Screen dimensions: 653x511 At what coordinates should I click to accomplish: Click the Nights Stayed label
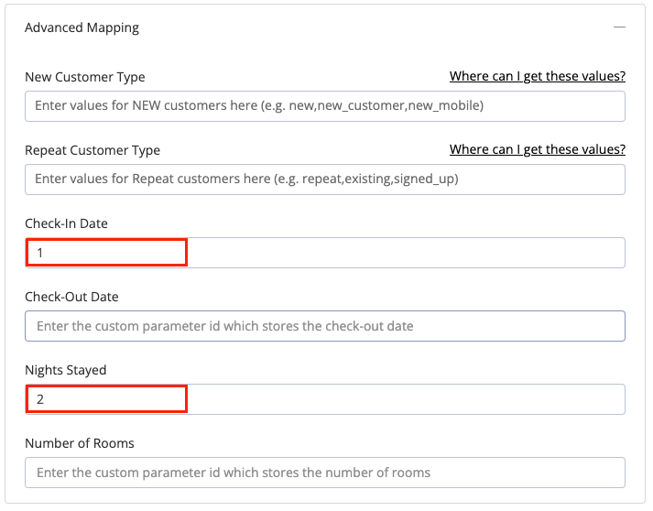click(66, 370)
